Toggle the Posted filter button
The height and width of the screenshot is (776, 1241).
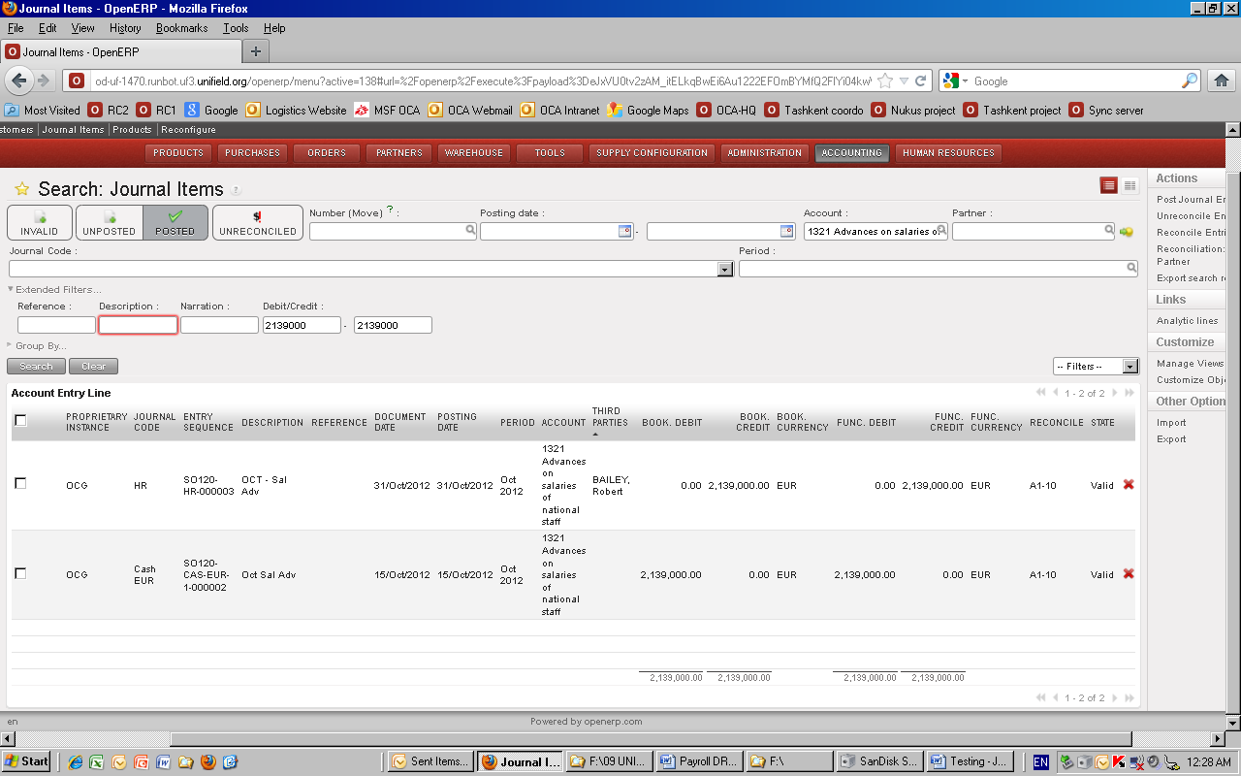click(175, 222)
